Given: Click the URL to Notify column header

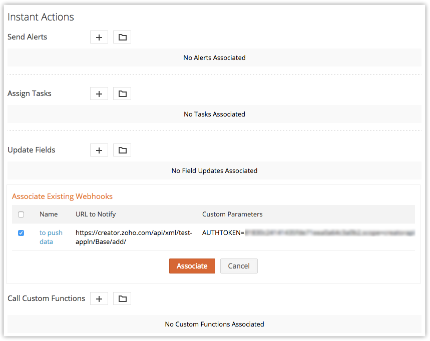Looking at the screenshot, I should (96, 214).
